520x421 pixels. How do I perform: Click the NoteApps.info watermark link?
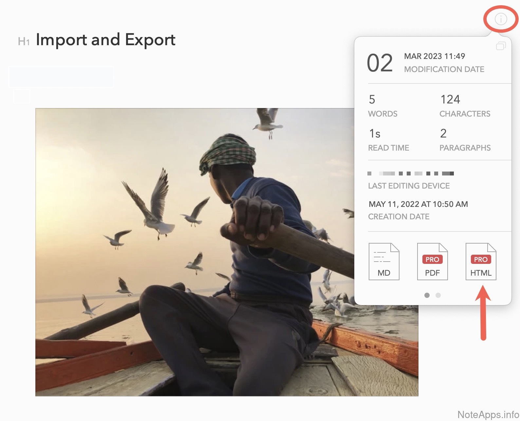coord(488,414)
